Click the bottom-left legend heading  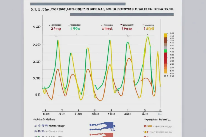[44, 119]
